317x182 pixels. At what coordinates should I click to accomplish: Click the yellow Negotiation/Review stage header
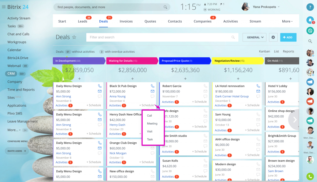tap(238, 61)
